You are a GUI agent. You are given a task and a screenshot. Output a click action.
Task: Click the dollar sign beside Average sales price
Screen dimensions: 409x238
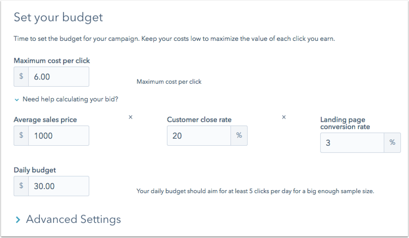pyautogui.click(x=21, y=136)
